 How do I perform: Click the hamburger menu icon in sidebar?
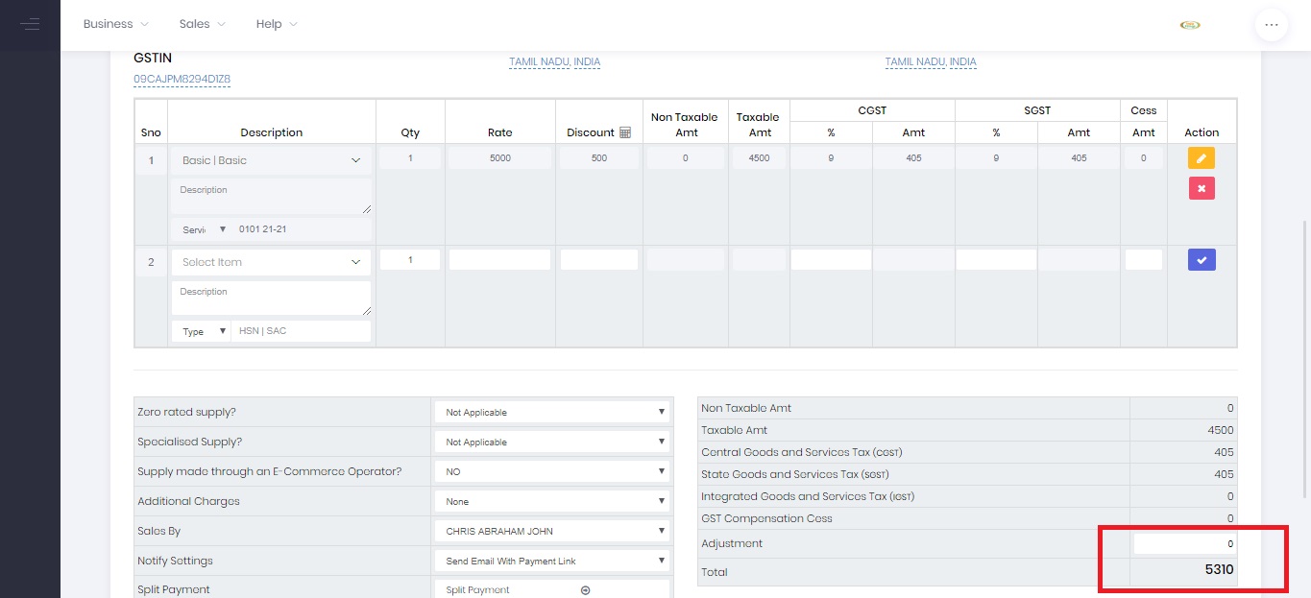pos(30,24)
